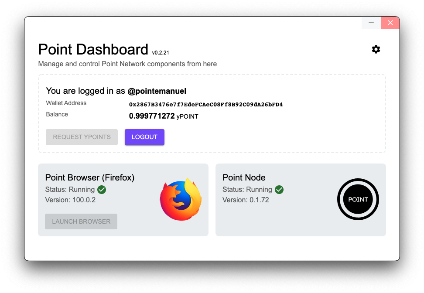Click the Point Node logo icon
Viewport: 424px width, 293px height.
[358, 199]
